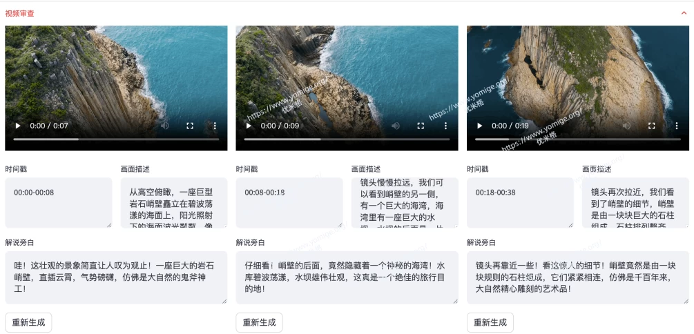Viewport: 694px width, 334px height.
Task: Open more options menu on second video
Action: (x=445, y=126)
